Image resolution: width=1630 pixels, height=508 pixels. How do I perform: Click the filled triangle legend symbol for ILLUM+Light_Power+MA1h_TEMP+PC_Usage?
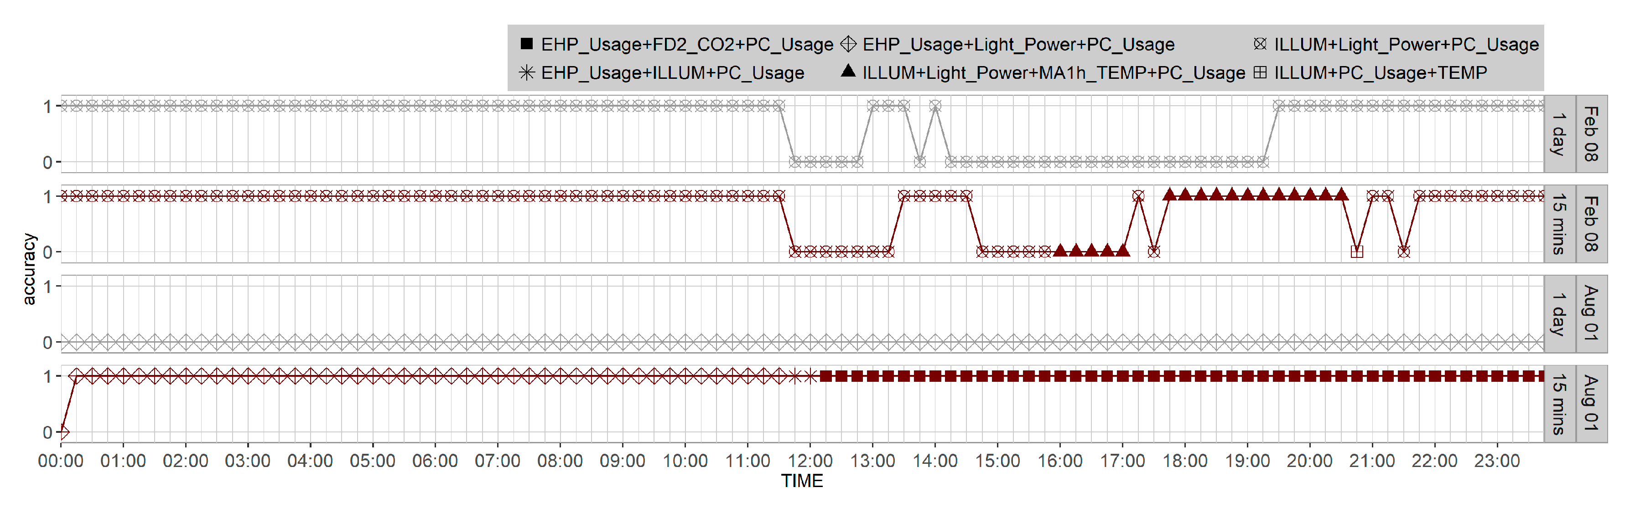pyautogui.click(x=849, y=71)
